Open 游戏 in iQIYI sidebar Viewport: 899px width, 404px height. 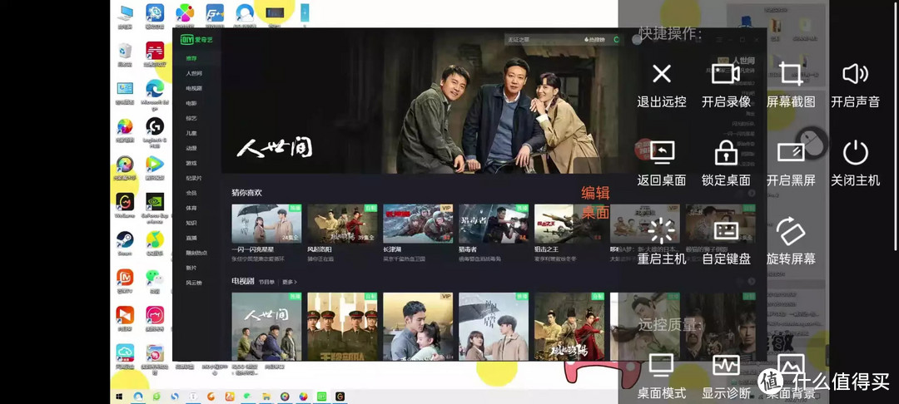click(191, 163)
